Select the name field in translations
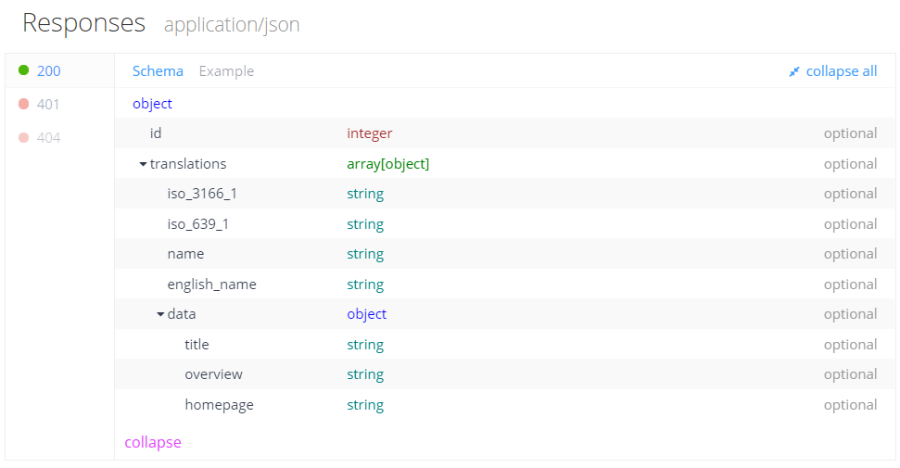900x468 pixels. 185,254
